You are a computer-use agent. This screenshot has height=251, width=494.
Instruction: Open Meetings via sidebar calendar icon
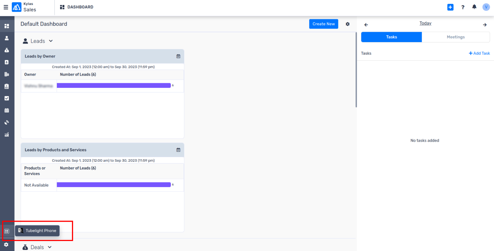(6, 110)
